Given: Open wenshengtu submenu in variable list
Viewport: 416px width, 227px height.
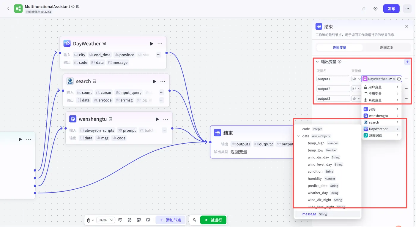Looking at the screenshot, I should click(382, 116).
